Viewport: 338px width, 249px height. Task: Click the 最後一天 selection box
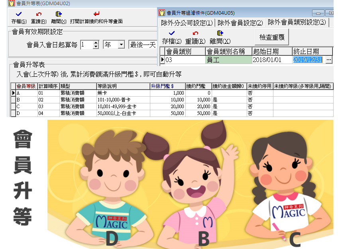click(x=143, y=45)
